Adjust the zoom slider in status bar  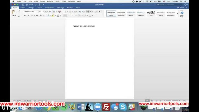coord(172,101)
